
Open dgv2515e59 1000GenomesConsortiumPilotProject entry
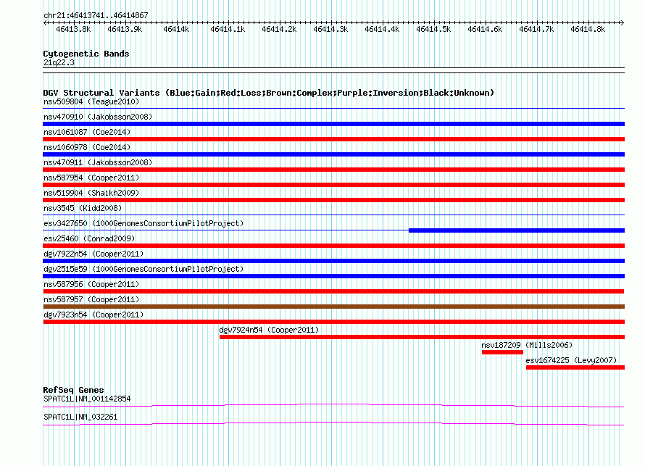[x=143, y=269]
